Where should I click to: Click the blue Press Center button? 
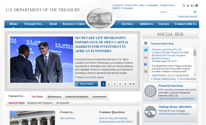pyautogui.click(x=88, y=84)
